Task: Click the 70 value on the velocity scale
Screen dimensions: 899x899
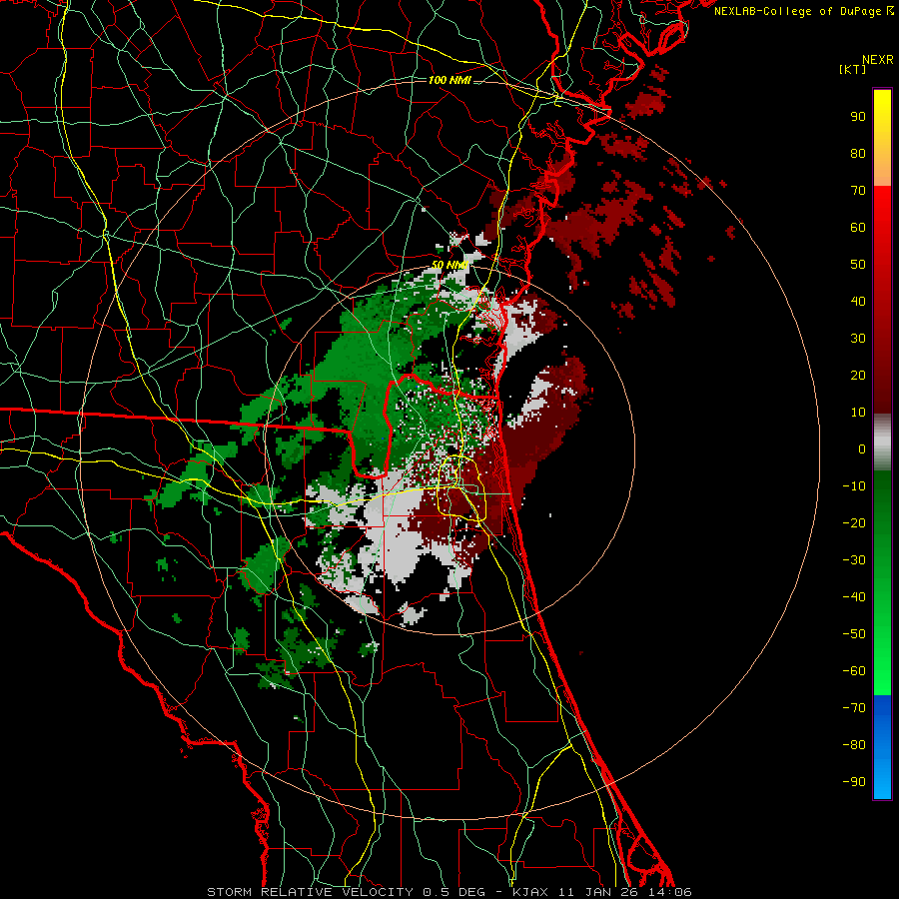Action: point(858,191)
